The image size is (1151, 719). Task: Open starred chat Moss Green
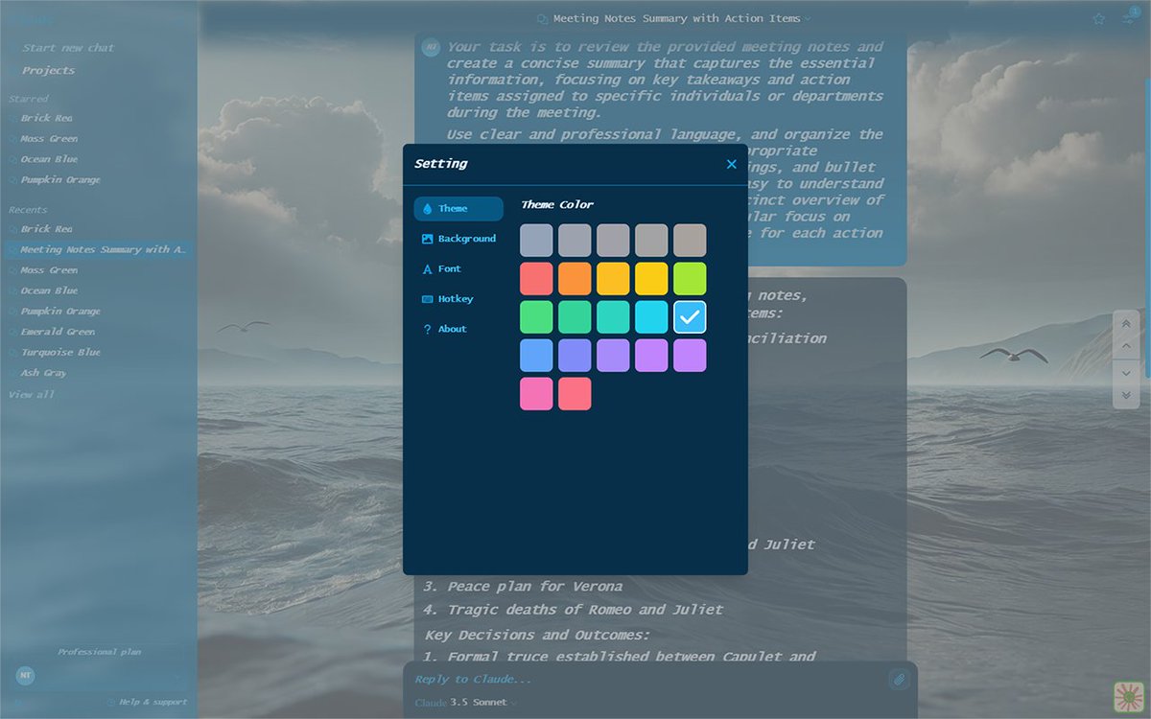coord(49,139)
